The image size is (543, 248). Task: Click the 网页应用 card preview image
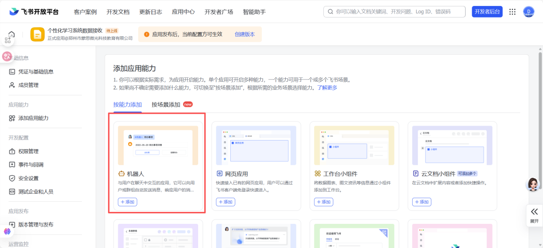(x=256, y=145)
